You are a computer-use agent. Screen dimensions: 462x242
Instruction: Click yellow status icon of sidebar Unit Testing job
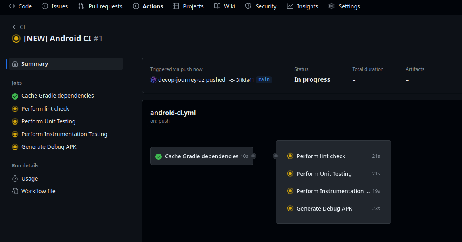[x=15, y=121]
